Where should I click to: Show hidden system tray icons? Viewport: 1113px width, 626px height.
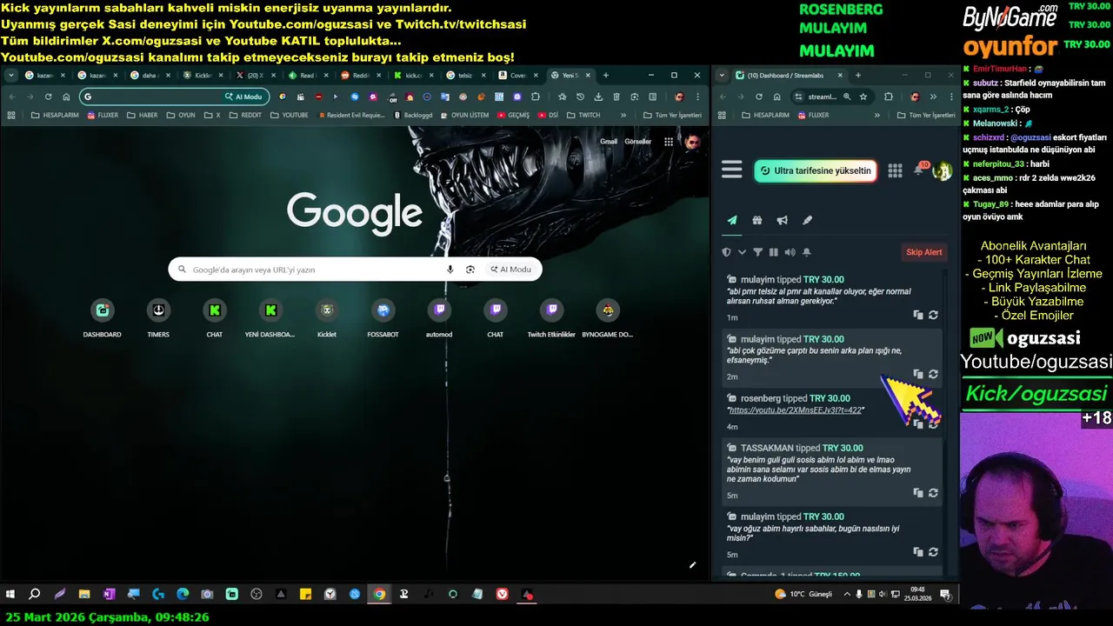coord(847,594)
